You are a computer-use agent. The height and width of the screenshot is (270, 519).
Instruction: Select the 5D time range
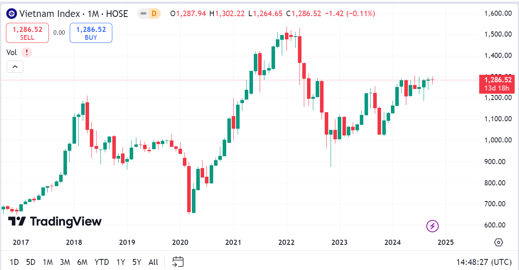[31, 262]
